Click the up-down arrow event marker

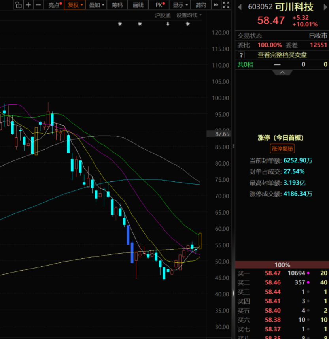168,24
